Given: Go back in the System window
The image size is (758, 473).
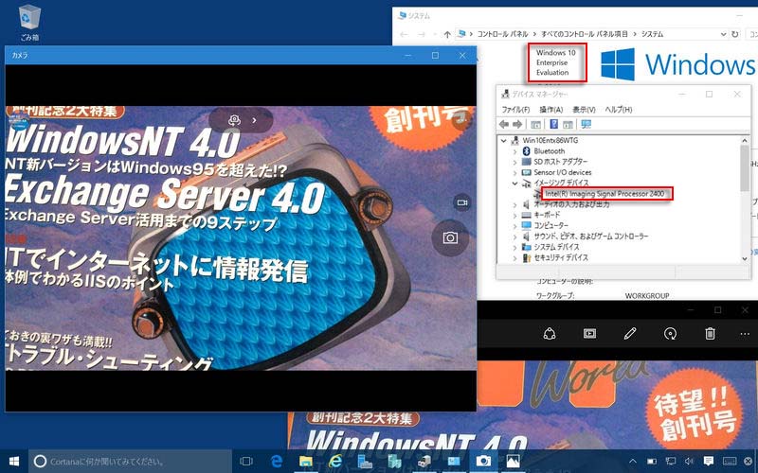Looking at the screenshot, I should [x=405, y=34].
